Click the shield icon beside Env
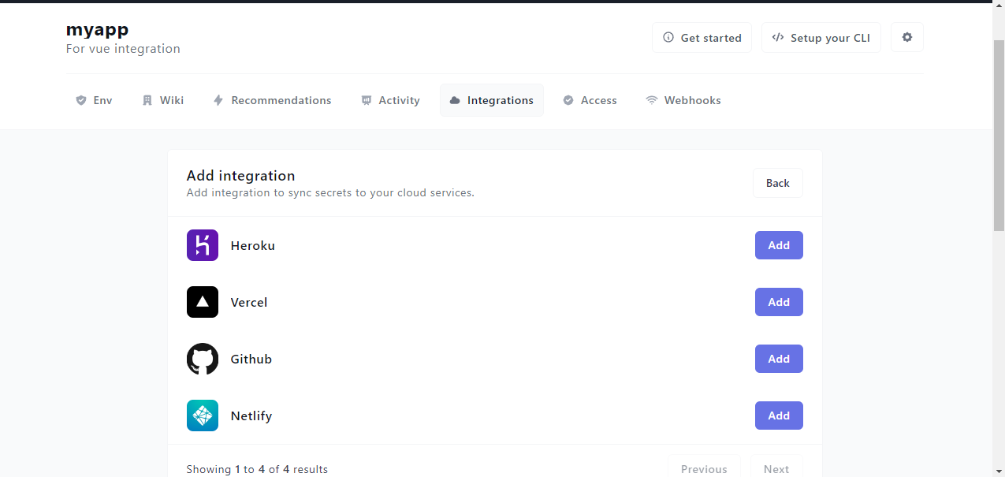This screenshot has width=1005, height=477. tap(80, 100)
